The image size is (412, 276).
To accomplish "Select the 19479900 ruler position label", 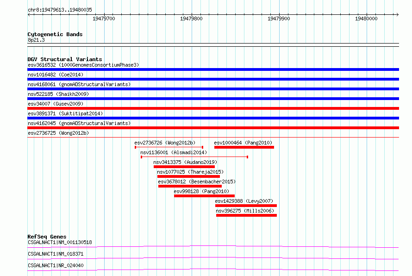I will pos(279,19).
